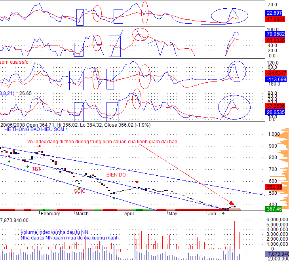289x262 pixels.
Task: Select the March label on the time axis
Action: point(82,214)
